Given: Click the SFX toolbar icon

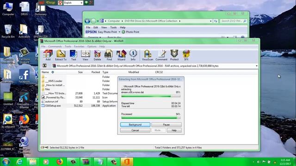Looking at the screenshot, I should (186, 55).
